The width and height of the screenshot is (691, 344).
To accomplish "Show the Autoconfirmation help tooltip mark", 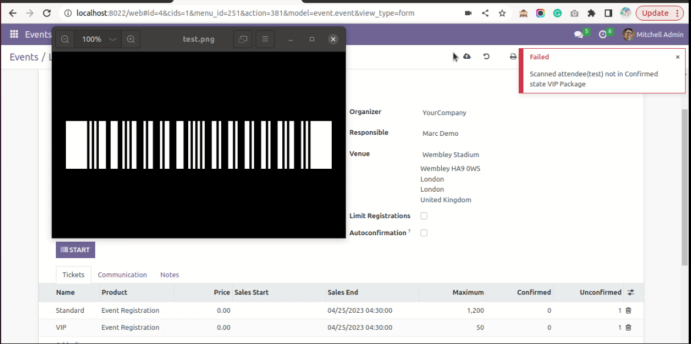I will point(409,231).
